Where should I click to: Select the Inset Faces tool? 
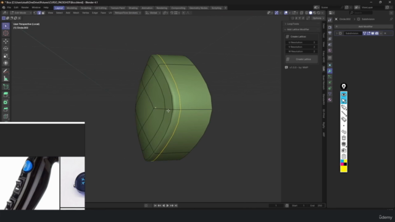(6, 102)
